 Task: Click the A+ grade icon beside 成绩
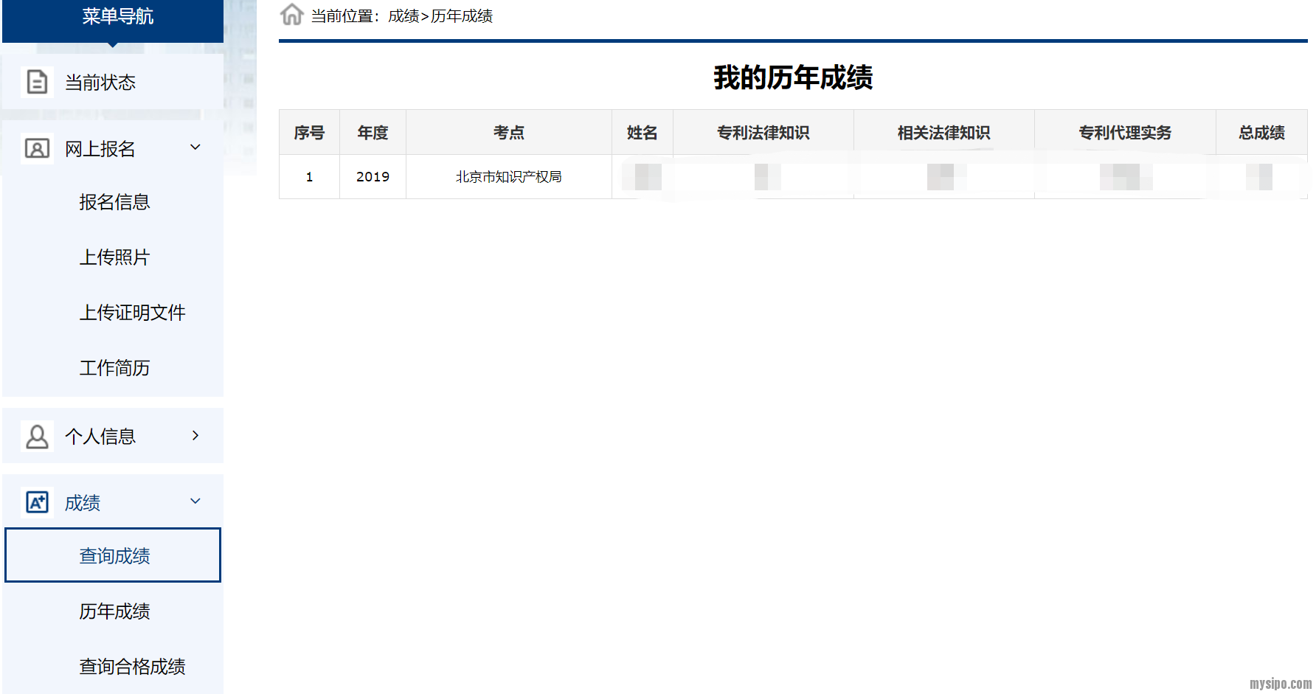pyautogui.click(x=37, y=502)
